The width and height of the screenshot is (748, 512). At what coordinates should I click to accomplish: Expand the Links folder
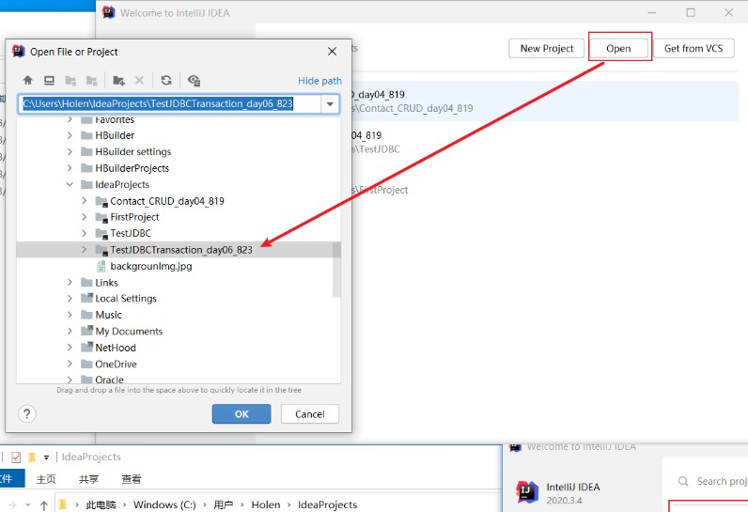70,282
